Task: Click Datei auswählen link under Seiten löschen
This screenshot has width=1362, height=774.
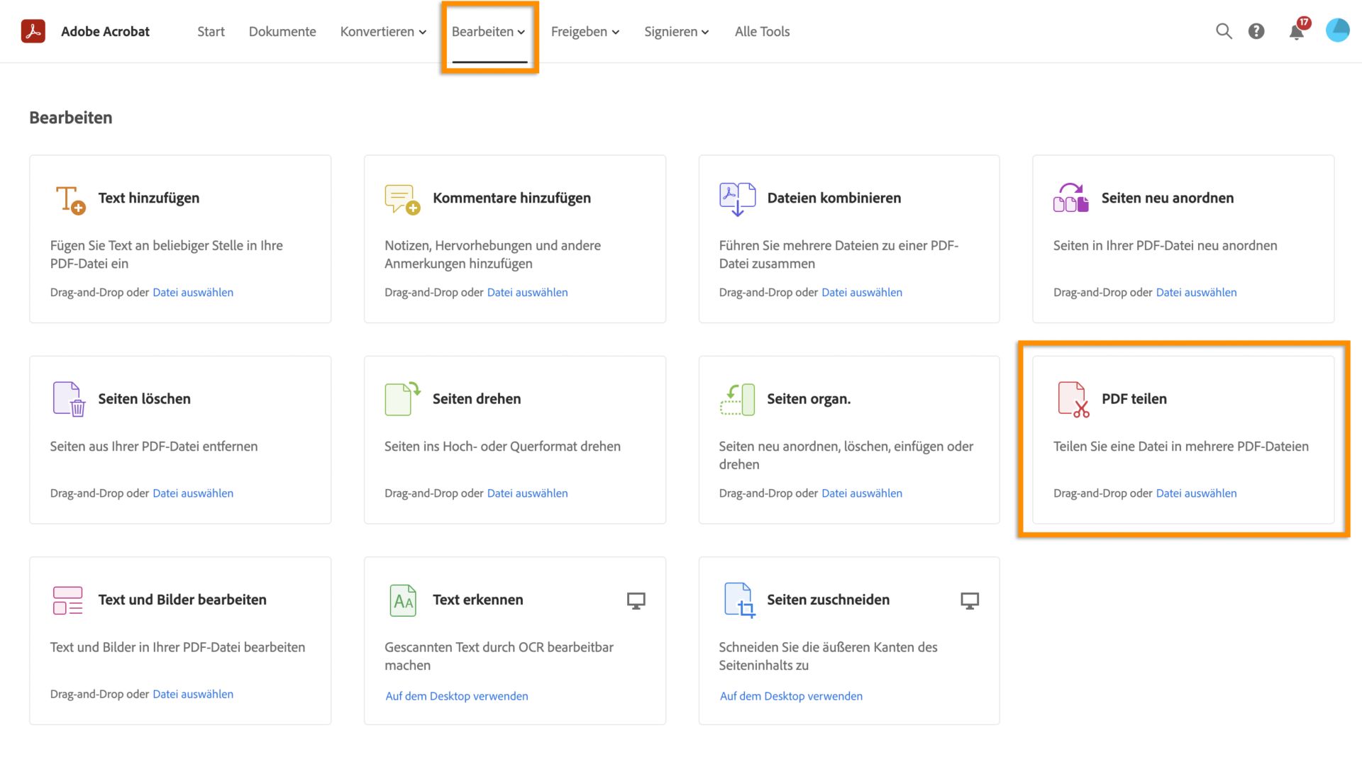Action: 193,493
